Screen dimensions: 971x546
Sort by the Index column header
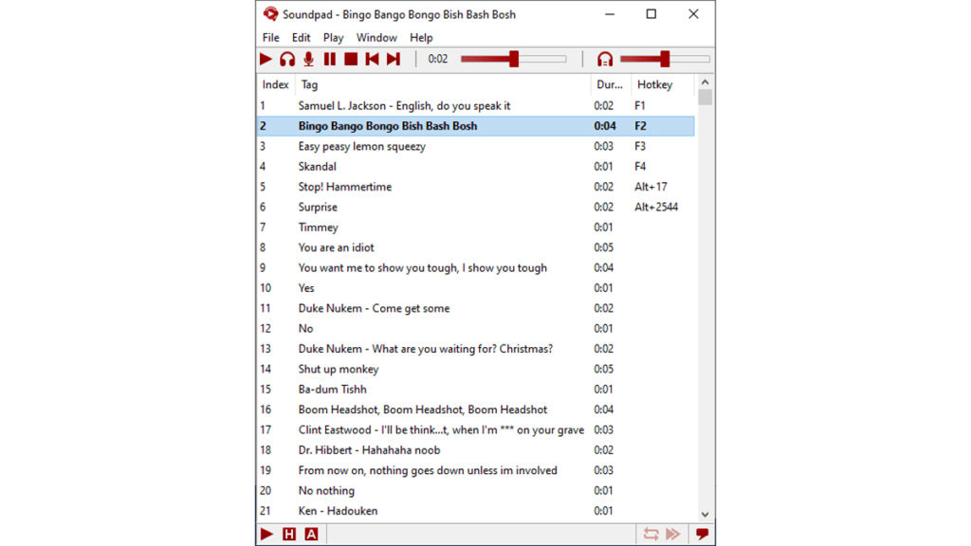(276, 84)
